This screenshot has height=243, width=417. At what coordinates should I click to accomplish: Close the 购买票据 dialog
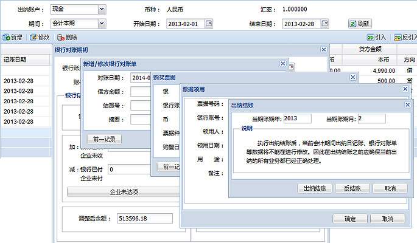point(352,77)
